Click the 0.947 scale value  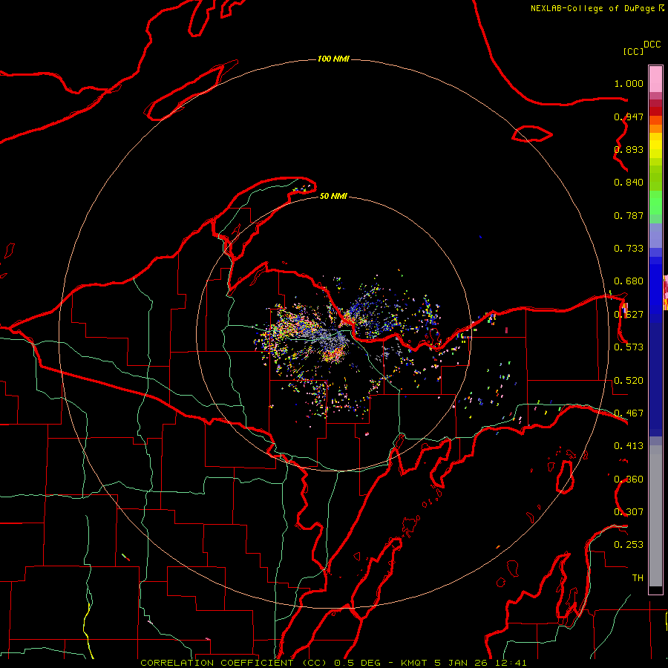[629, 117]
